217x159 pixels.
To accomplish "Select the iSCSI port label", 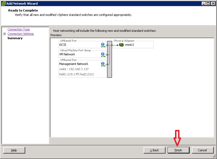I will [x=63, y=45].
